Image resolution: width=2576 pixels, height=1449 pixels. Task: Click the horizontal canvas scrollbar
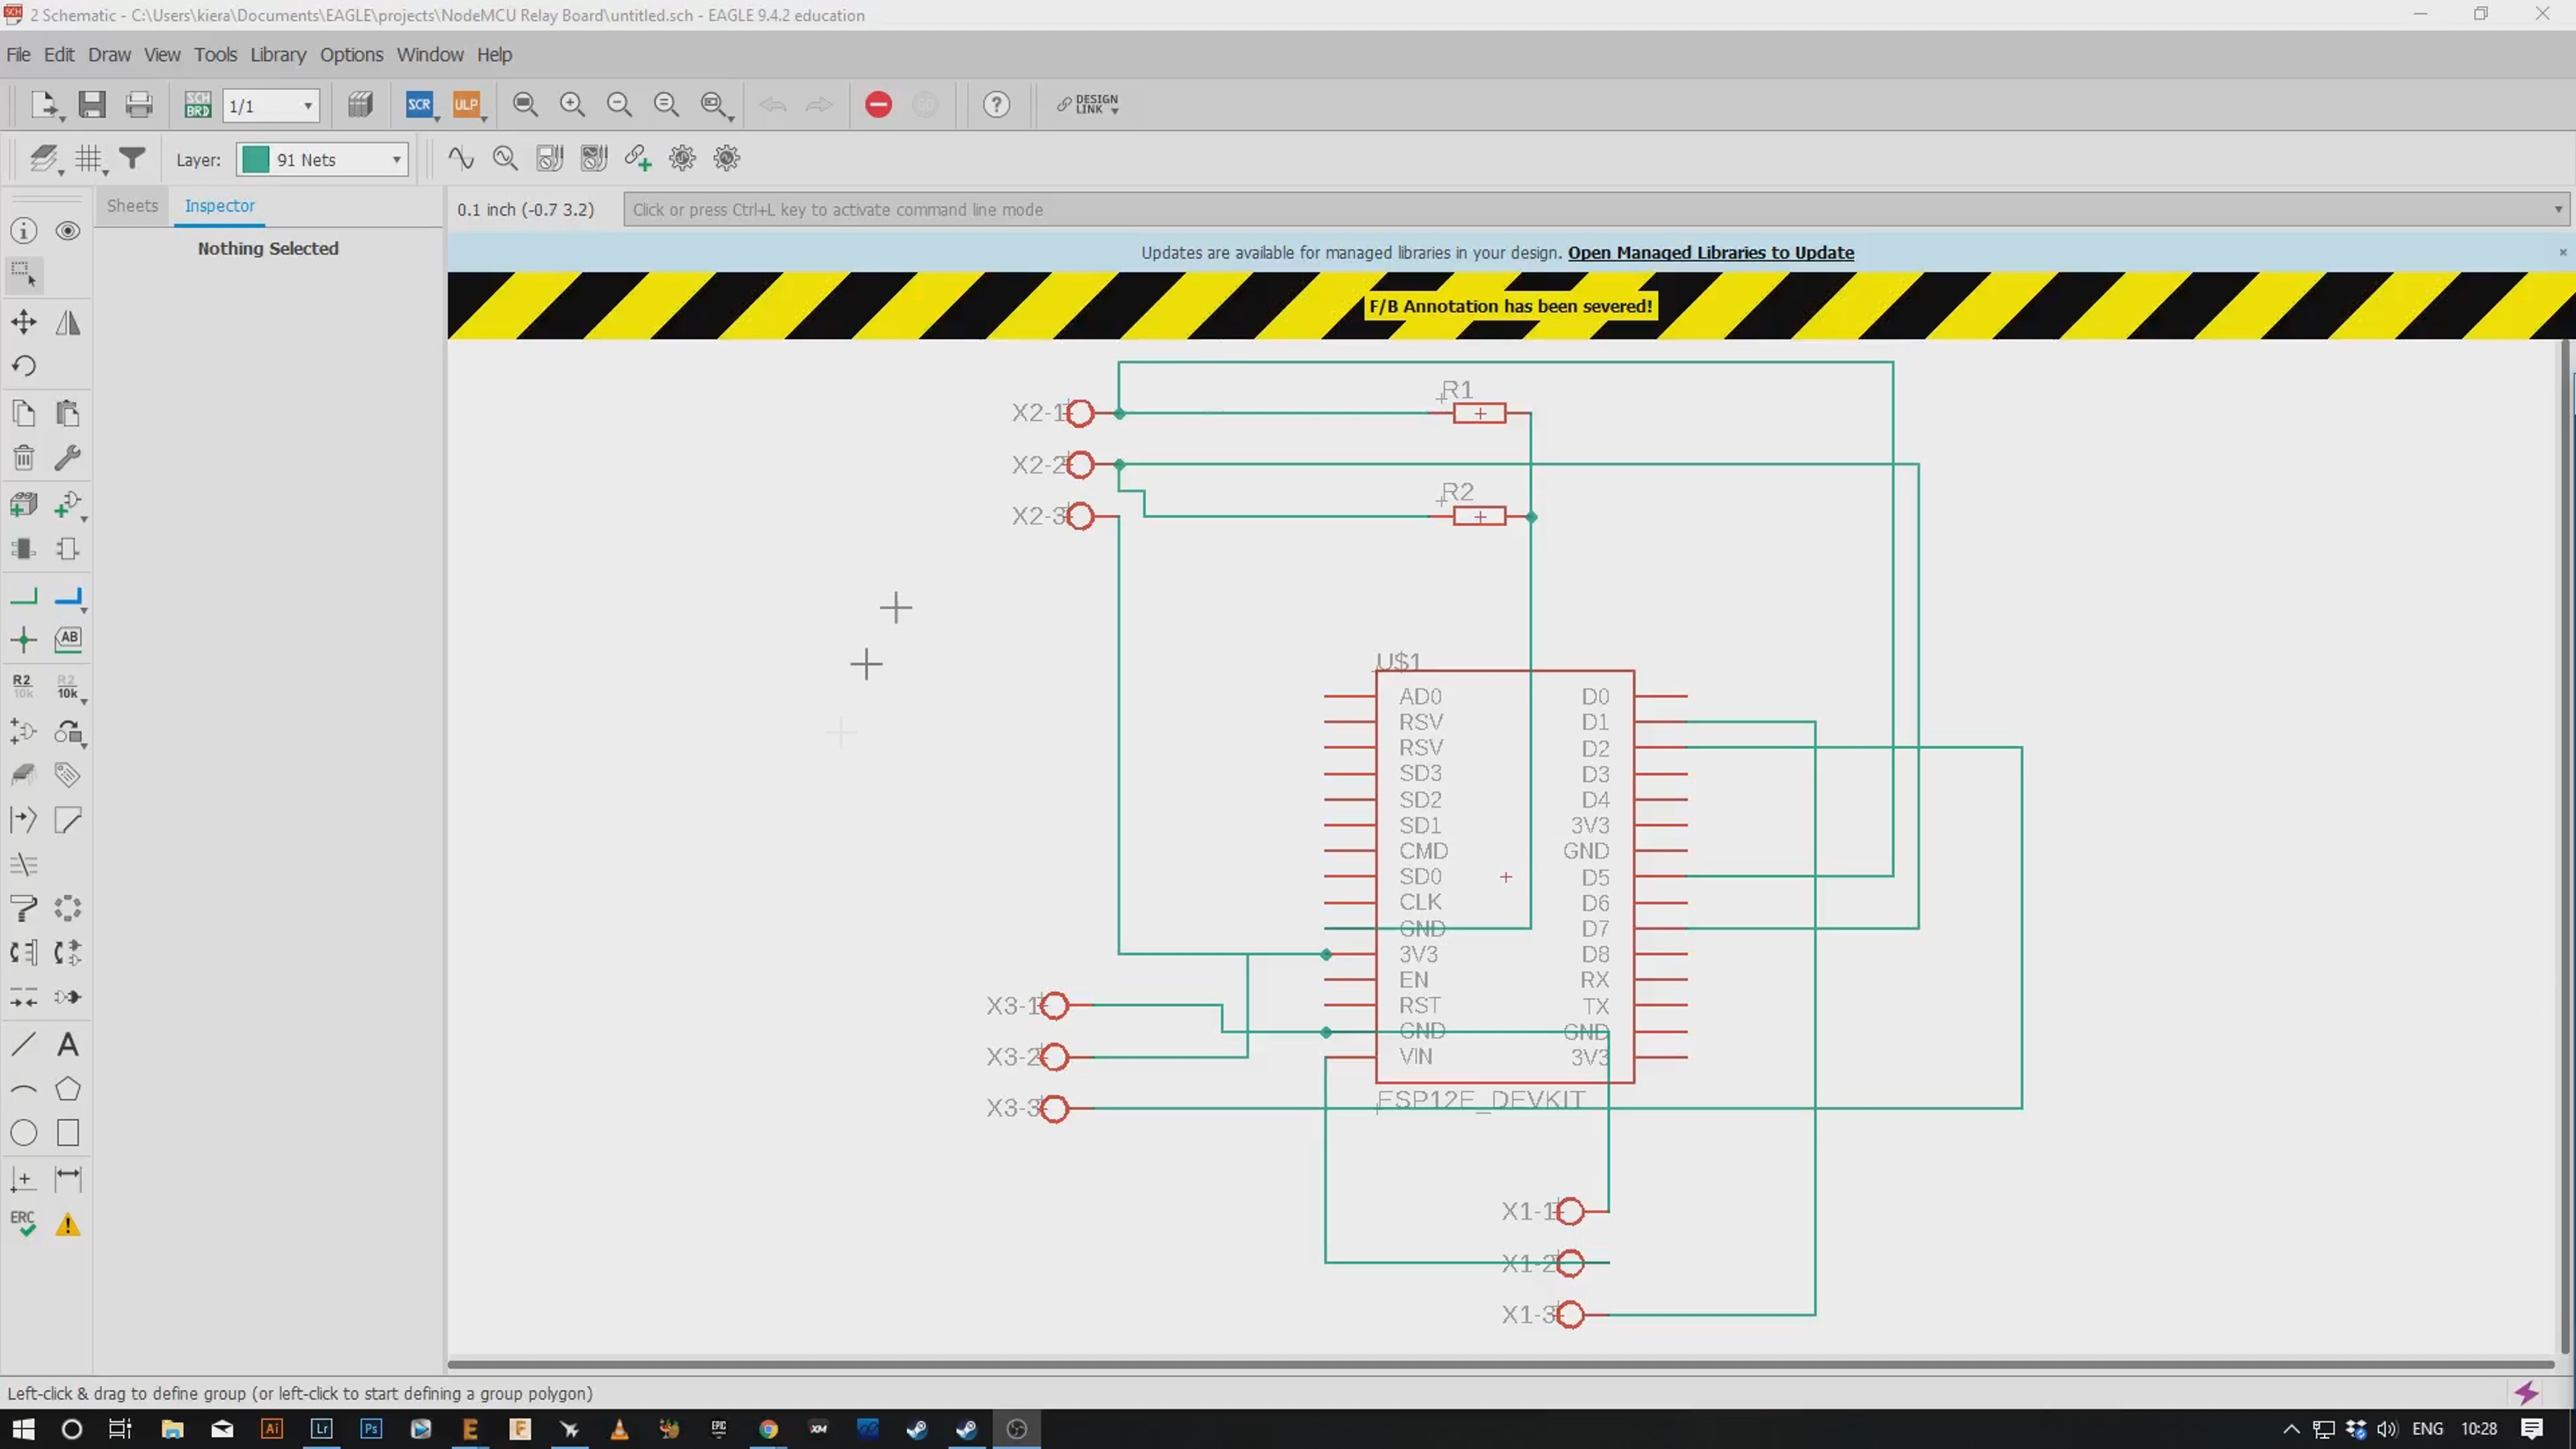1500,1364
